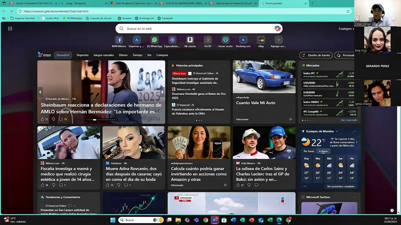Open the Iniciar sesión quick link icon
Image resolution: width=401 pixels, height=225 pixels.
pyautogui.click(x=226, y=40)
